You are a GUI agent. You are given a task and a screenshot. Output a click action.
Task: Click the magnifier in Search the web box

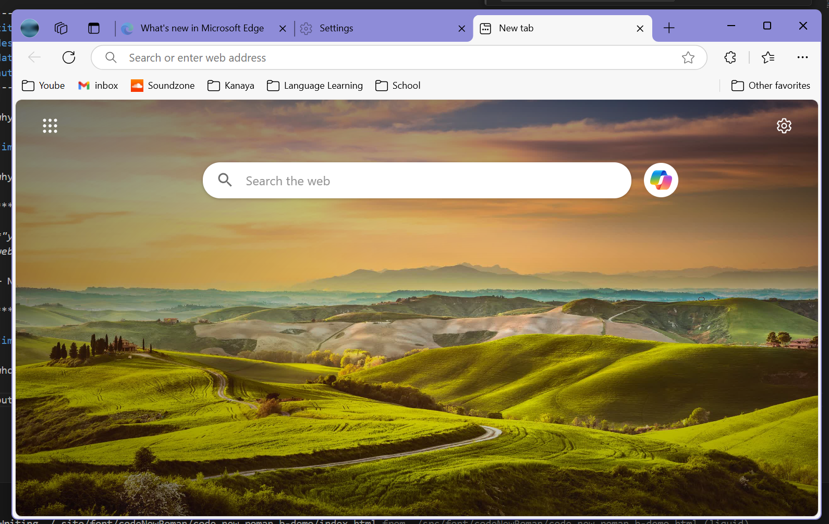225,180
